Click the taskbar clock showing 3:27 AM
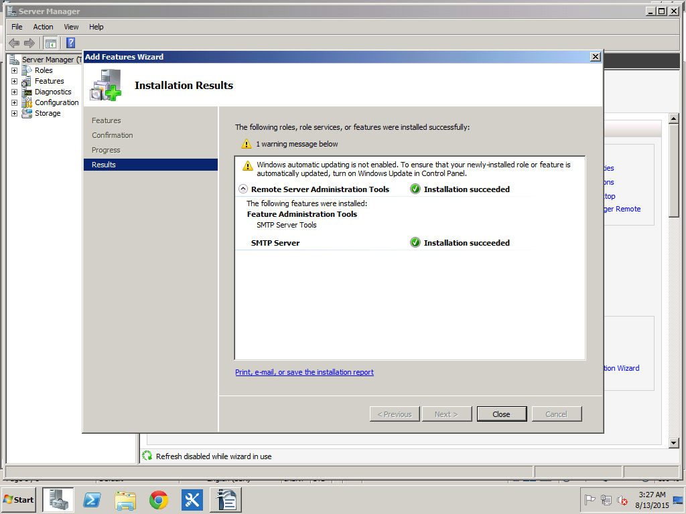The image size is (686, 514). (652, 499)
